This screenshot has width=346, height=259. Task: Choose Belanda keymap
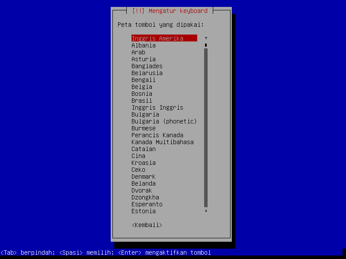coord(144,183)
